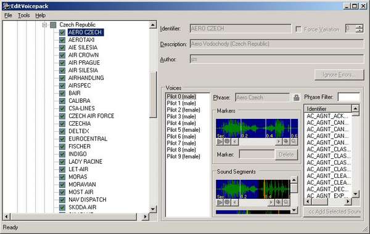
Task: Click the tree's horizontal scroll-left arrow
Action: 6,217
